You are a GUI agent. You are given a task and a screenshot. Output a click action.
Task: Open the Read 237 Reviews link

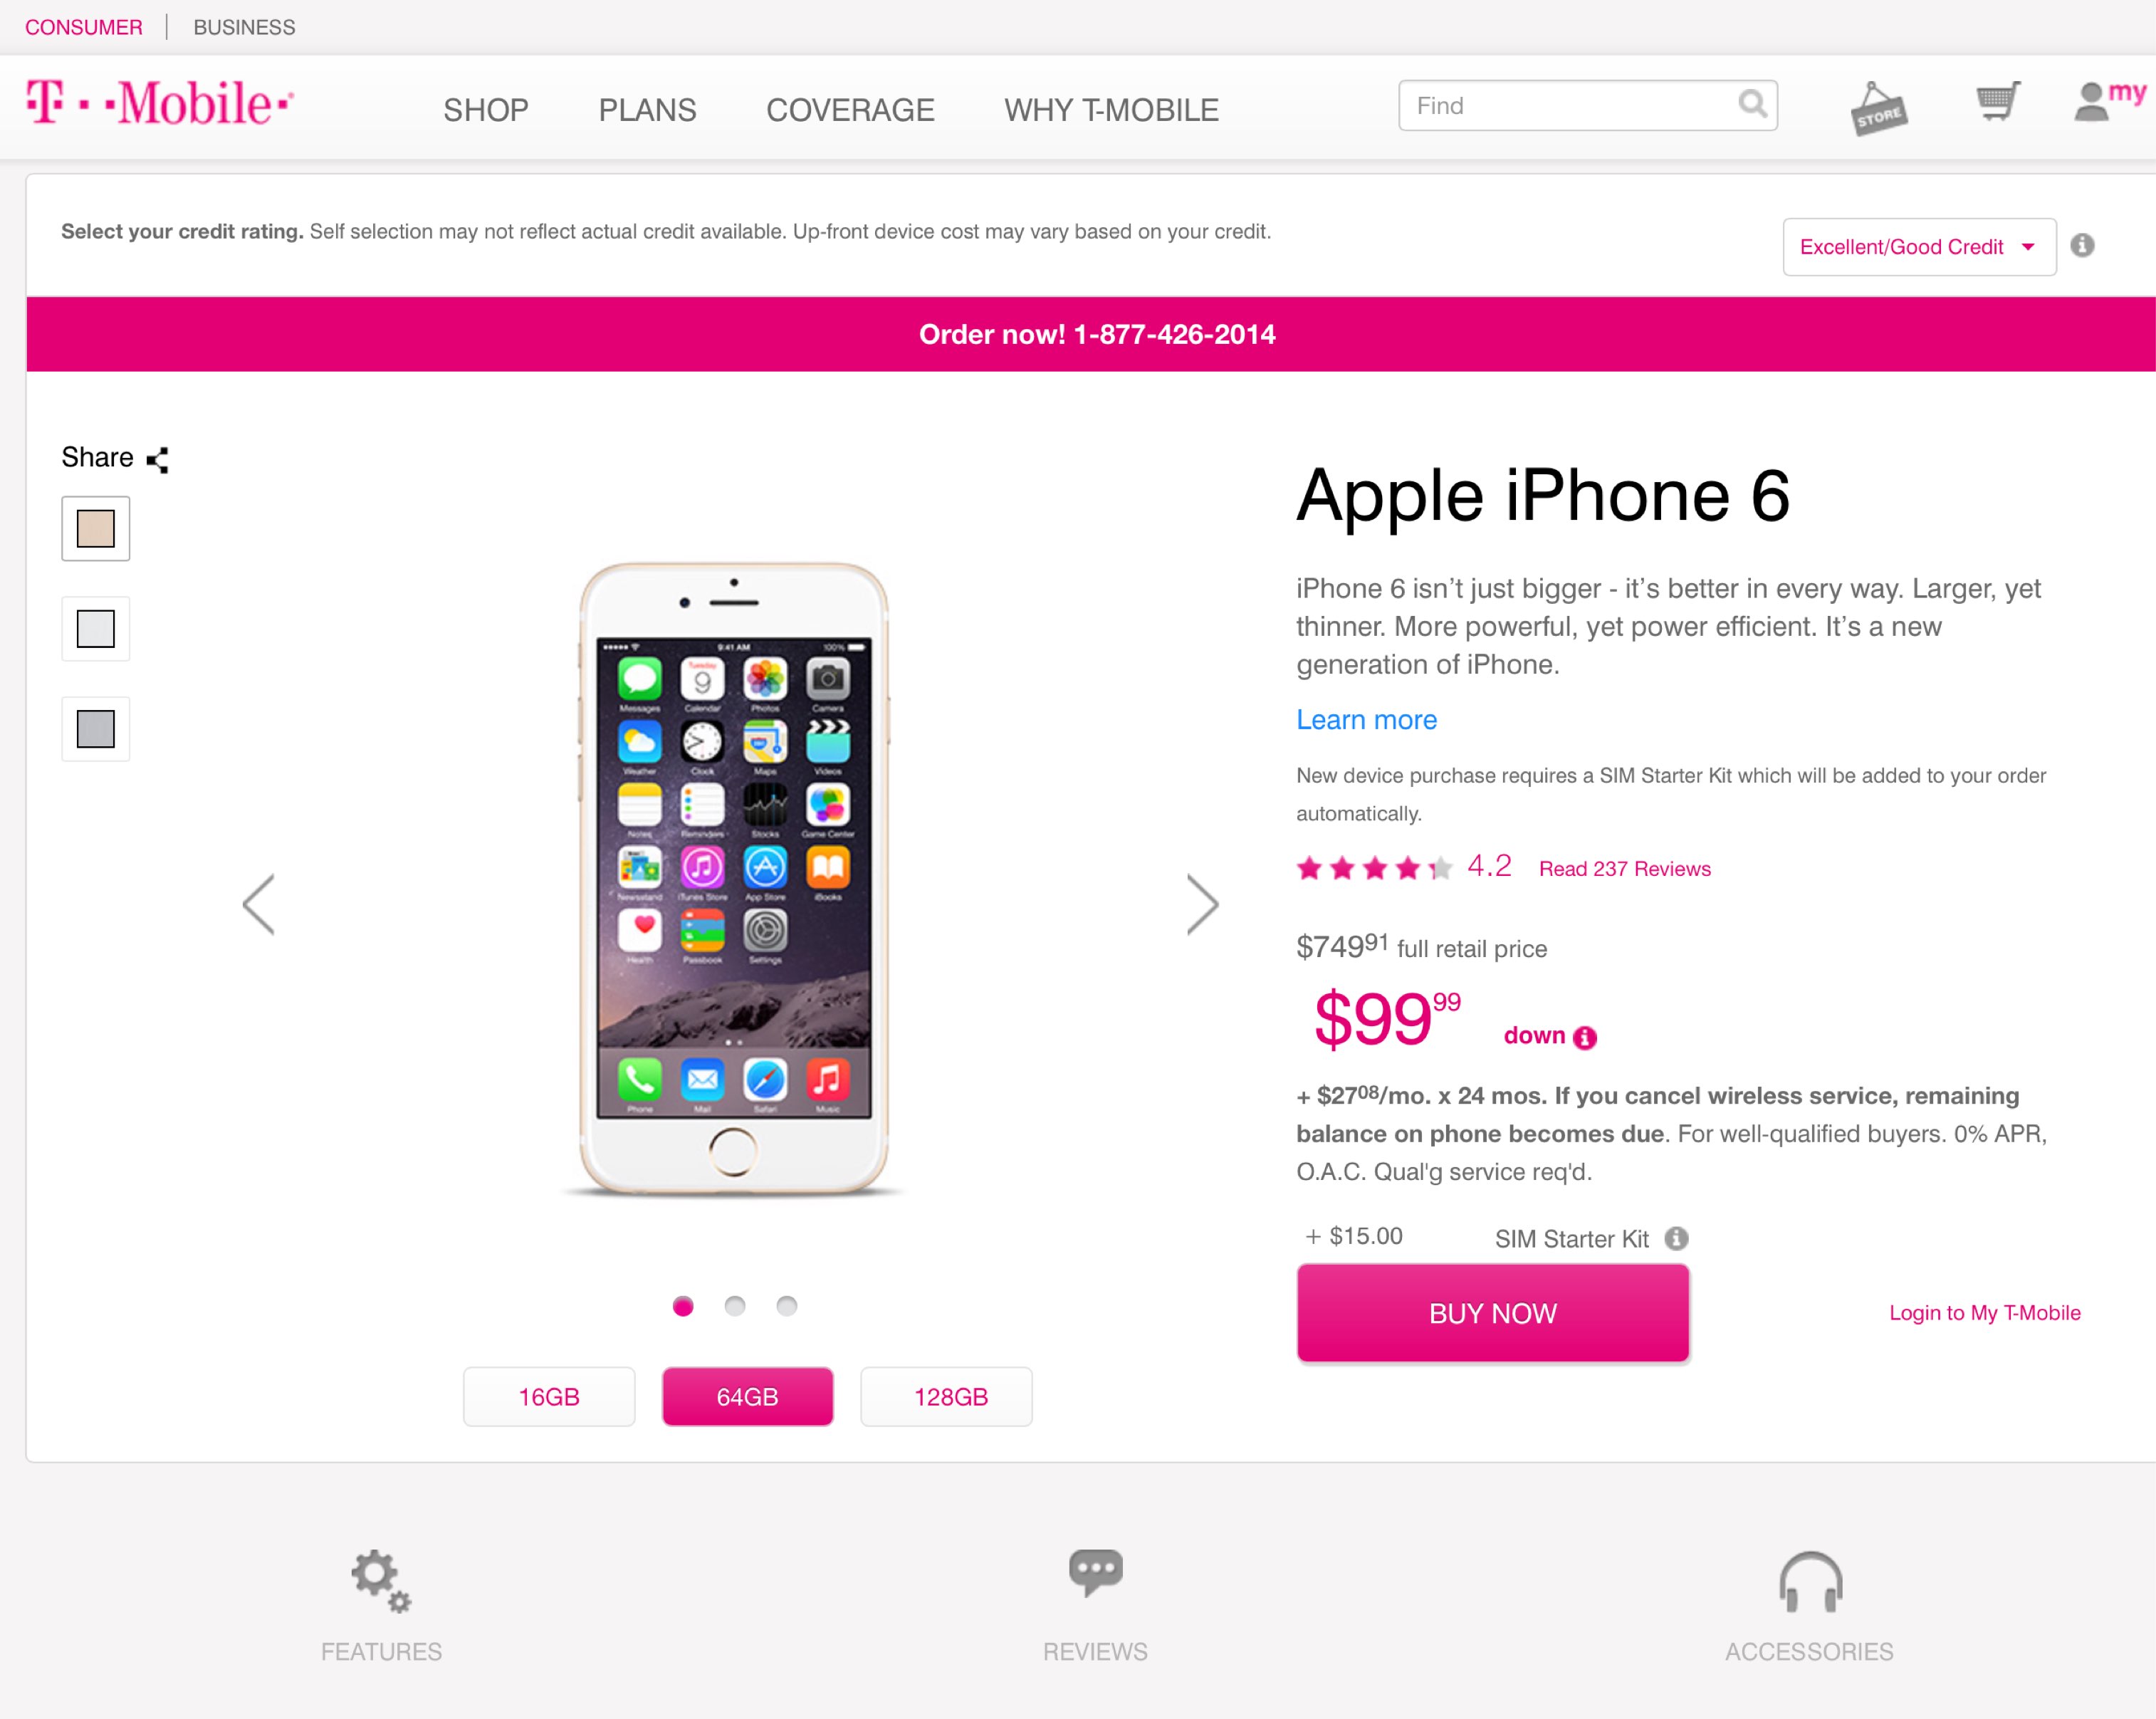pyautogui.click(x=1624, y=869)
